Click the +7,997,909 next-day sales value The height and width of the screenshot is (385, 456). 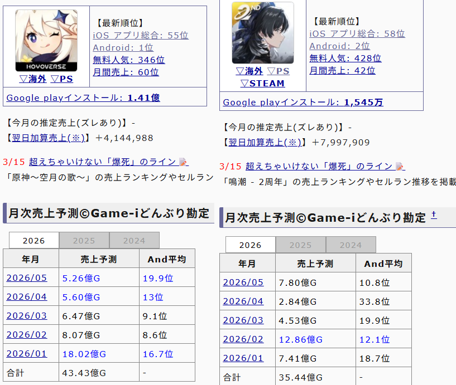341,142
